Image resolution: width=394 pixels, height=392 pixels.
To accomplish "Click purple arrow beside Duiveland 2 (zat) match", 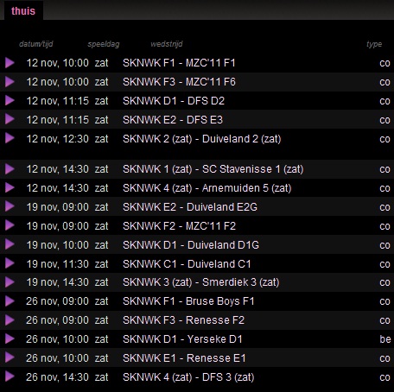I will click(10, 138).
